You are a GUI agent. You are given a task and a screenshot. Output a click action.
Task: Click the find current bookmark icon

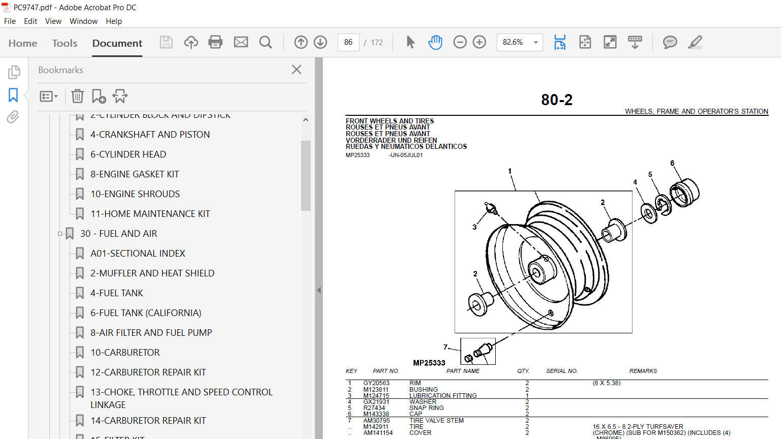point(120,96)
